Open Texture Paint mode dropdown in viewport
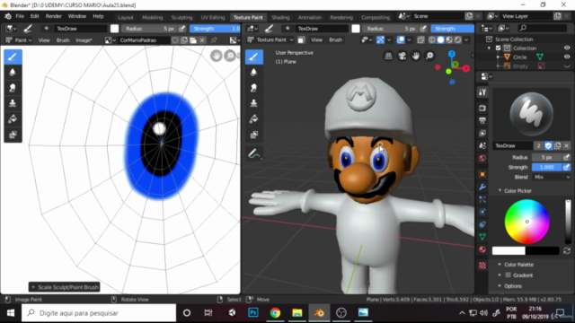 pyautogui.click(x=270, y=39)
